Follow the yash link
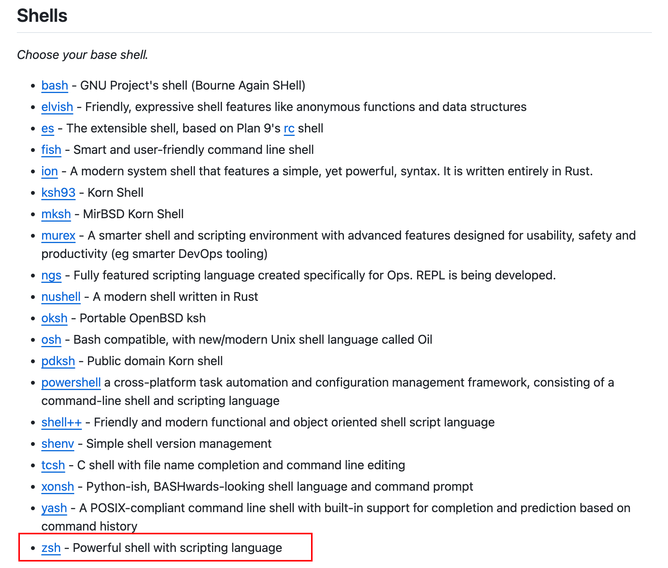The height and width of the screenshot is (568, 668). (54, 508)
